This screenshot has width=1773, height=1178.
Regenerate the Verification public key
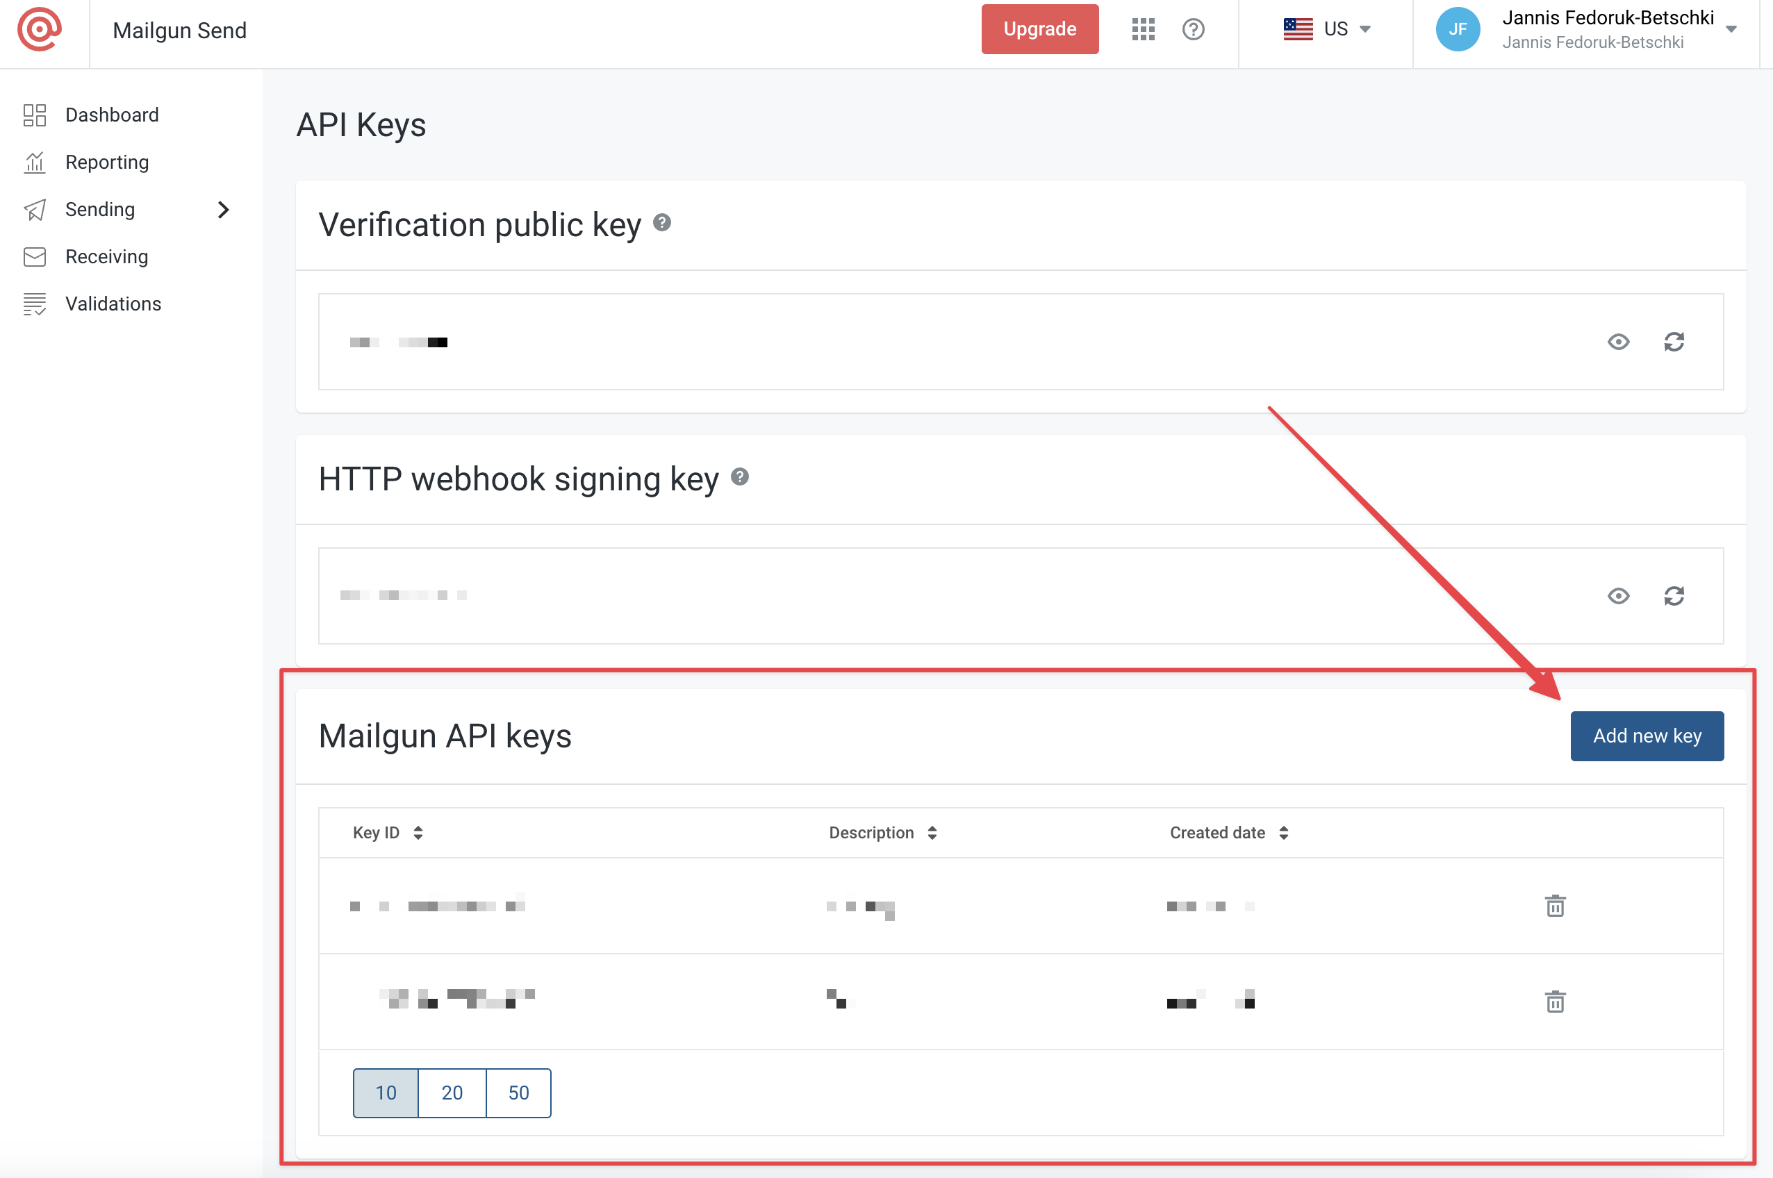[x=1674, y=342]
